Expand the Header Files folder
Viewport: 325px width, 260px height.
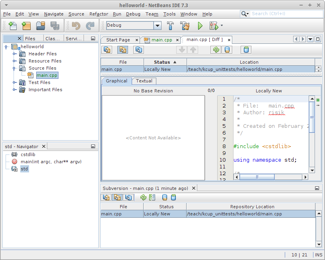tap(14, 54)
